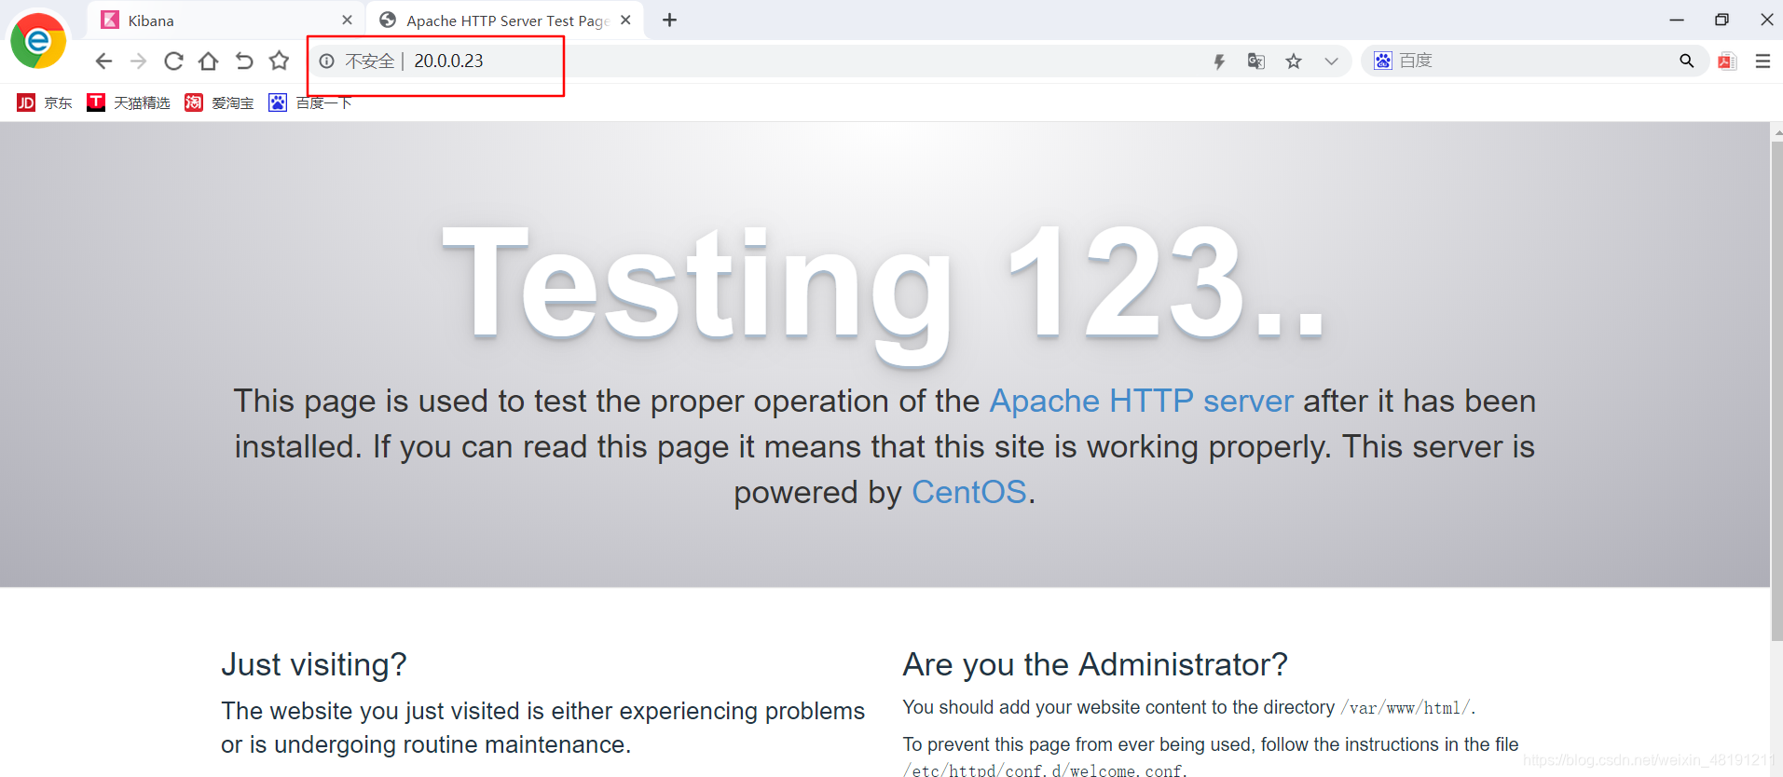Viewport: 1783px width, 777px height.
Task: Go back to previous page
Action: click(103, 61)
